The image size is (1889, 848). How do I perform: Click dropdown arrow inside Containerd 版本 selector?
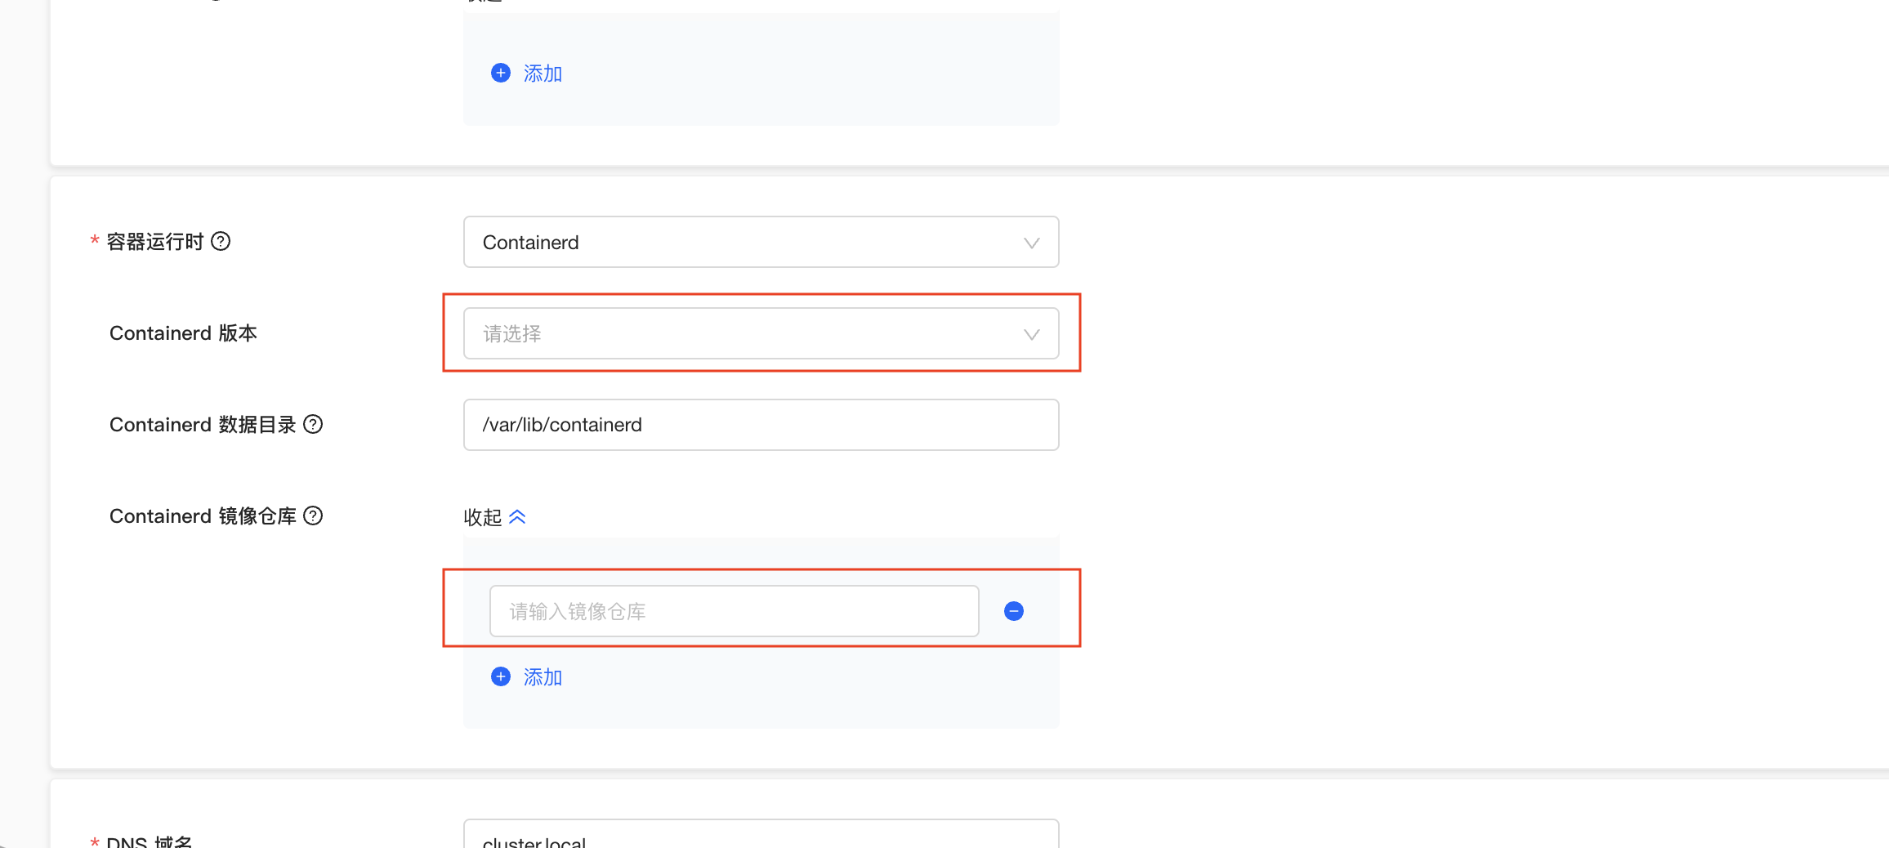tap(1030, 333)
